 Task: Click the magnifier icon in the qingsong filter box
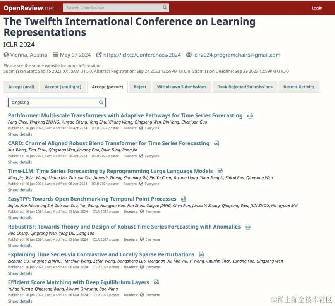101,102
